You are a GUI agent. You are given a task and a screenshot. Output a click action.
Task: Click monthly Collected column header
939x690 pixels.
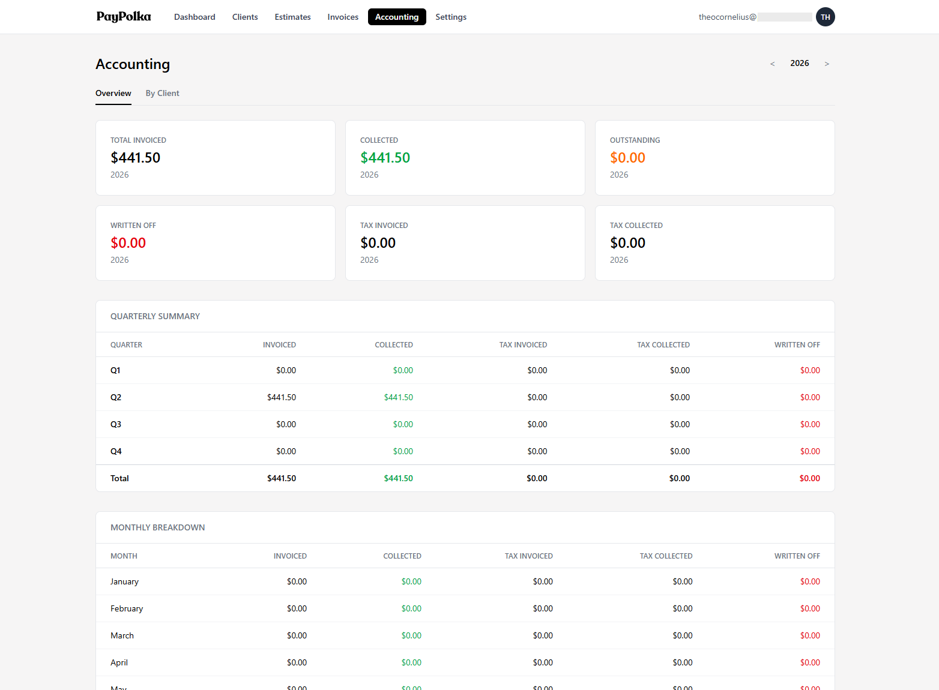(x=402, y=556)
